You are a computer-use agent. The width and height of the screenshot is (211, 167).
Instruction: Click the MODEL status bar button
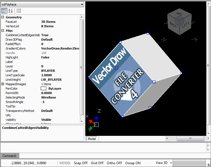click(65, 163)
